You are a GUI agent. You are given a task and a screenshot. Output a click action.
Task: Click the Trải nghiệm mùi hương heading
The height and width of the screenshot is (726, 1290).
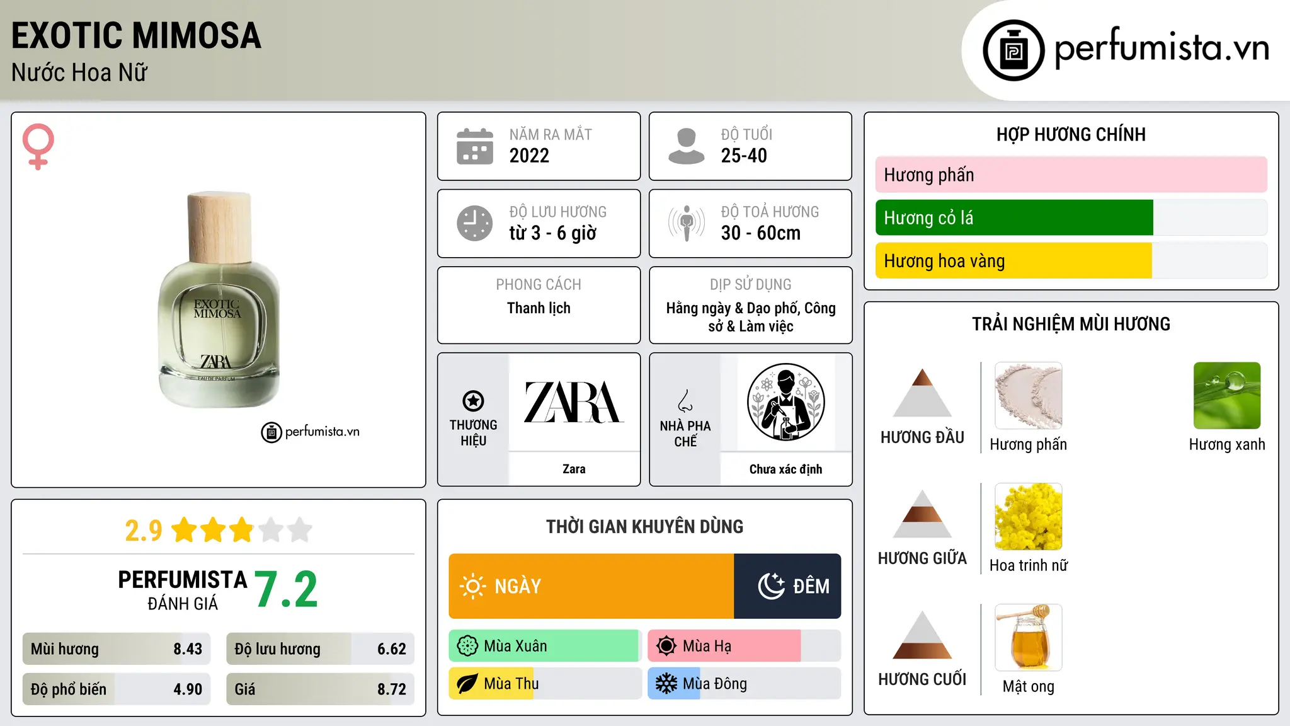1071,324
